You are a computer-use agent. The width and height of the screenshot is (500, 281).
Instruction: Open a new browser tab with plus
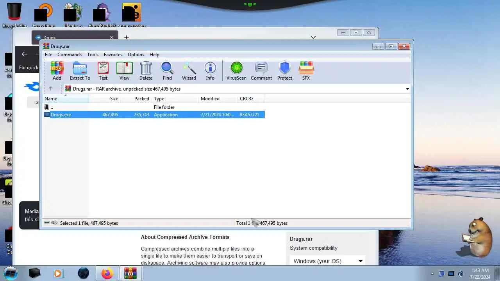(126, 37)
